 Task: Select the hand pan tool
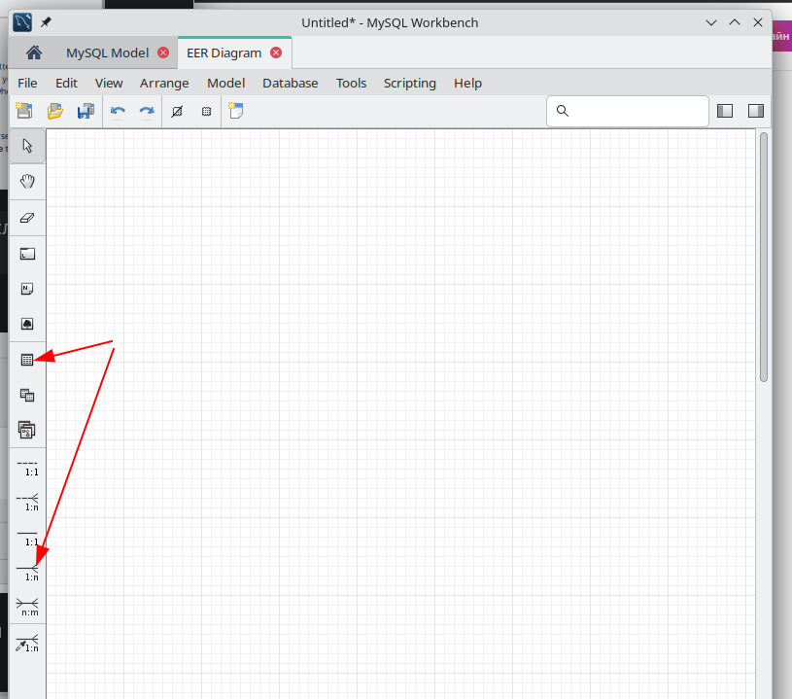click(x=27, y=181)
